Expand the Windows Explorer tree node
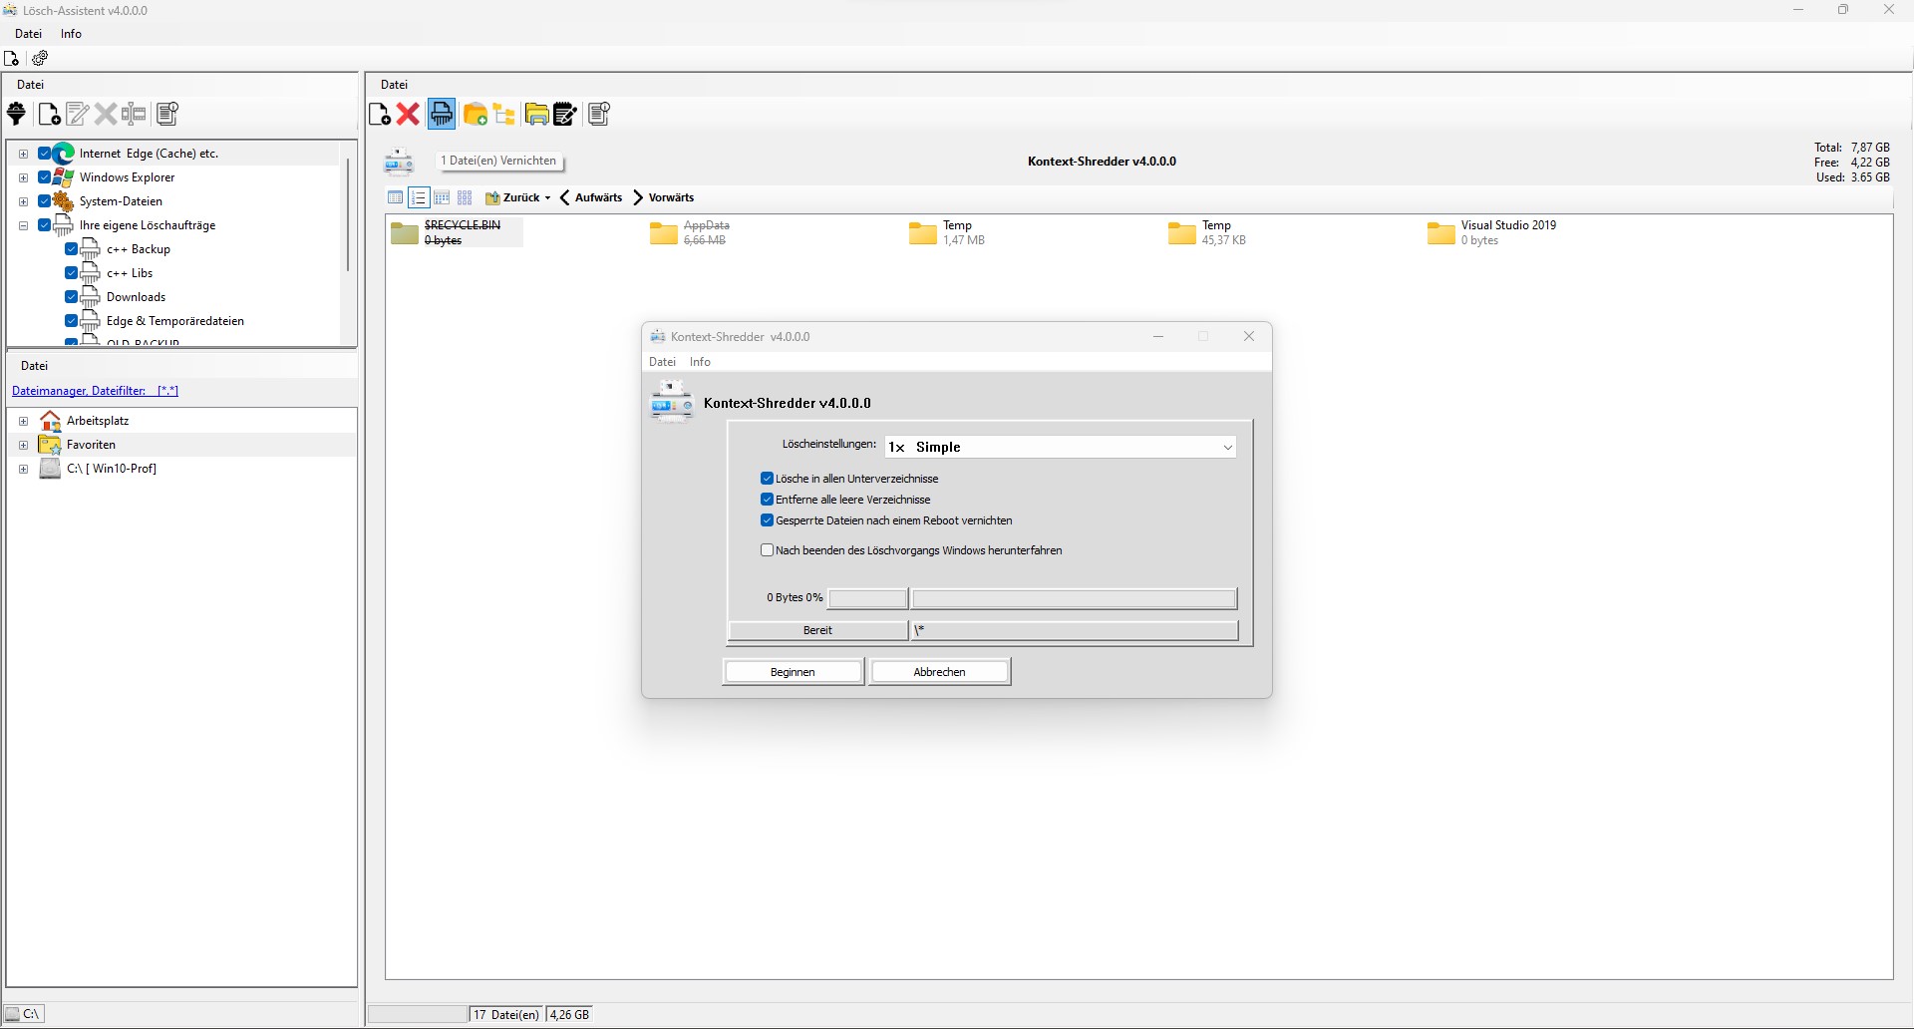1914x1029 pixels. (x=23, y=177)
